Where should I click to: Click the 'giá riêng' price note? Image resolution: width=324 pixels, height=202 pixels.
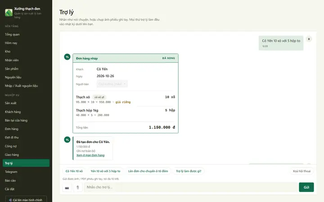click(123, 102)
